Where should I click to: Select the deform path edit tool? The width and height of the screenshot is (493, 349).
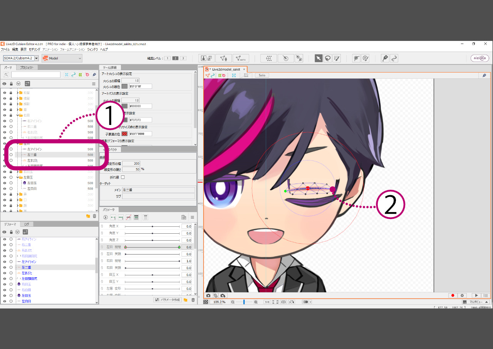click(x=394, y=58)
